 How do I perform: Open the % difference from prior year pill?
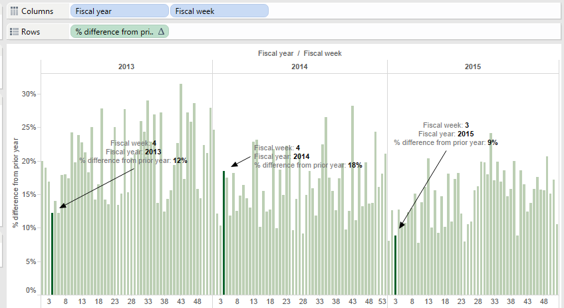click(x=114, y=31)
